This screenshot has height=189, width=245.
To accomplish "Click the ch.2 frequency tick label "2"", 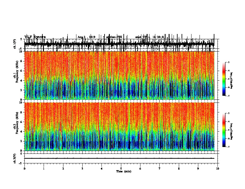I will pyautogui.click(x=21, y=141).
